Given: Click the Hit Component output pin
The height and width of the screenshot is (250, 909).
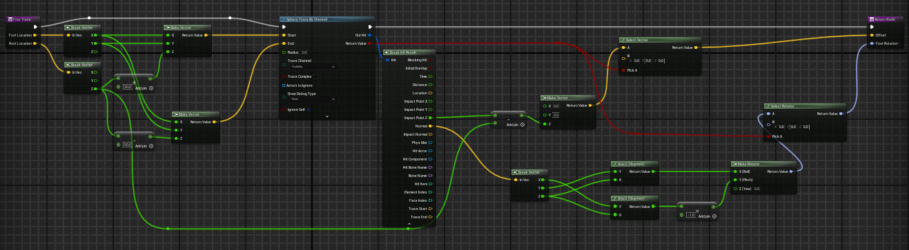Looking at the screenshot, I should click(431, 159).
